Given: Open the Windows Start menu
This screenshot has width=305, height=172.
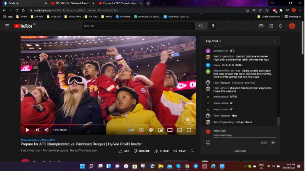Looking at the screenshot, I should tap(82, 166).
